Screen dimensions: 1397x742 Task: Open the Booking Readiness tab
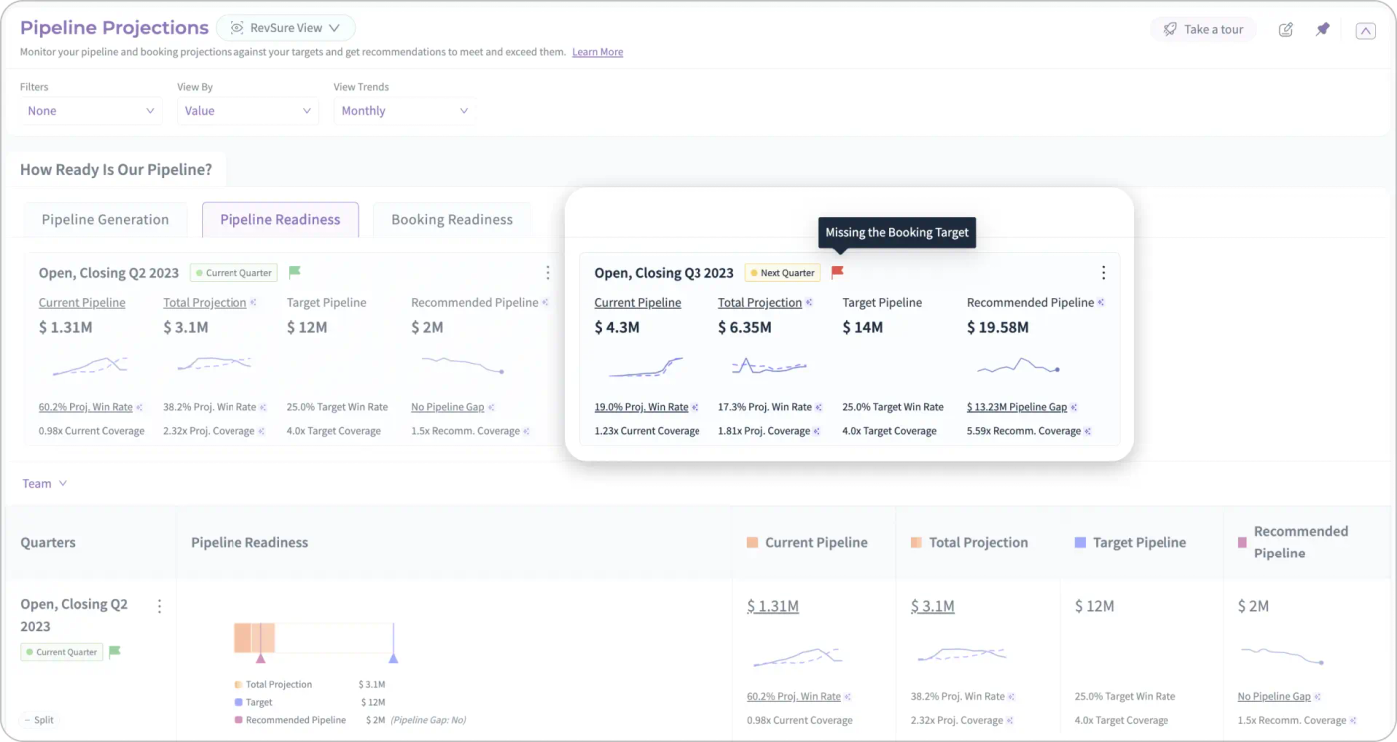tap(452, 220)
